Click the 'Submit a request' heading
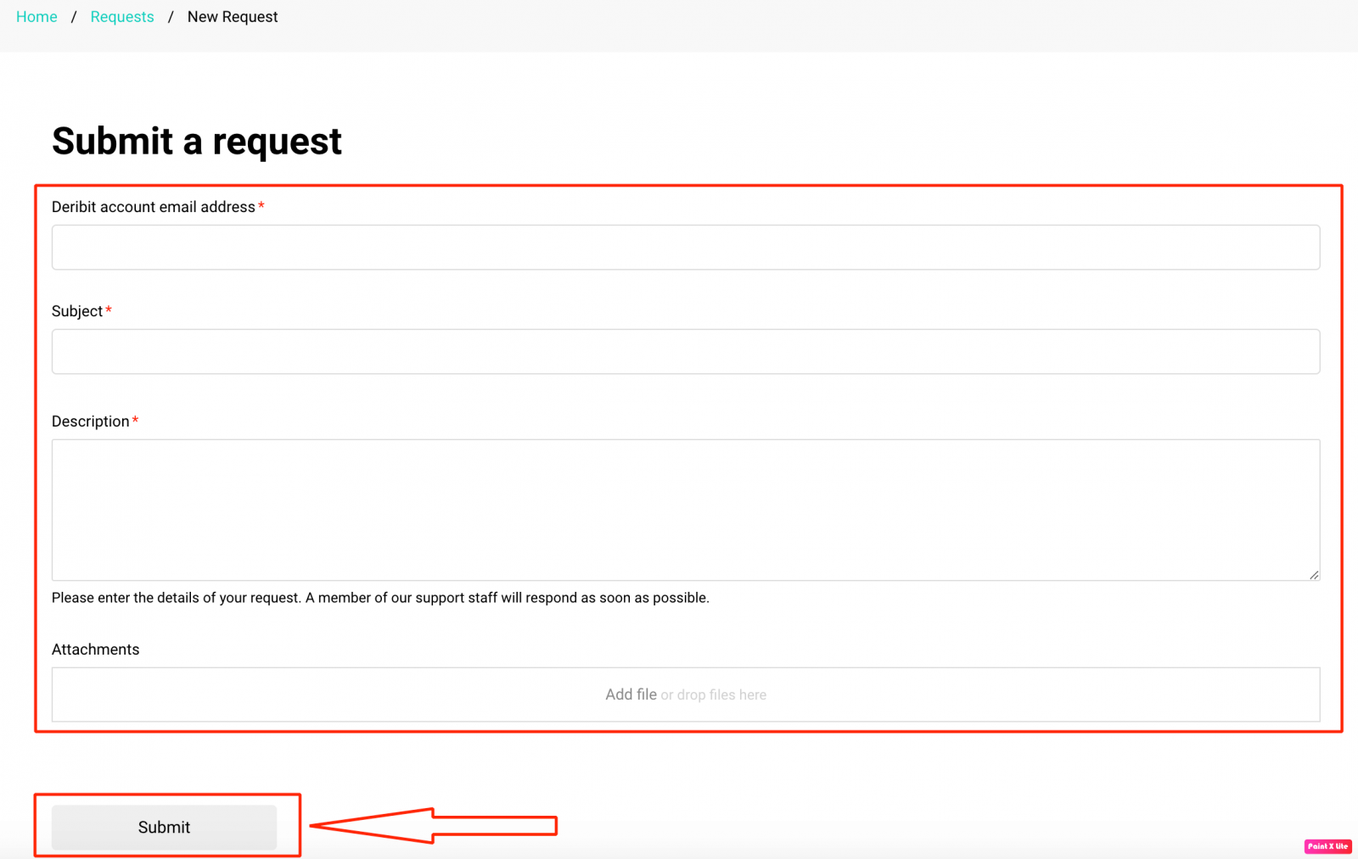 tap(196, 141)
